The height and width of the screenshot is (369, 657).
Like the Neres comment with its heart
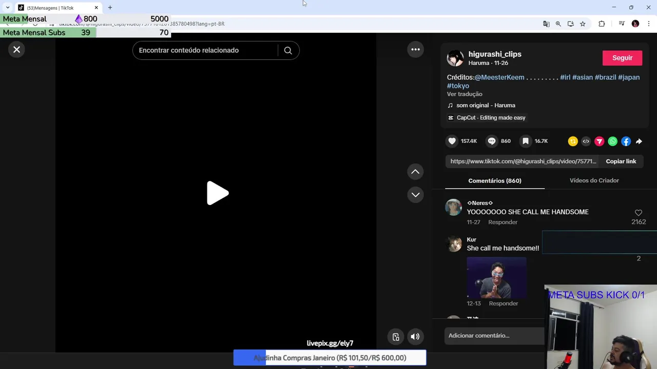pyautogui.click(x=639, y=213)
